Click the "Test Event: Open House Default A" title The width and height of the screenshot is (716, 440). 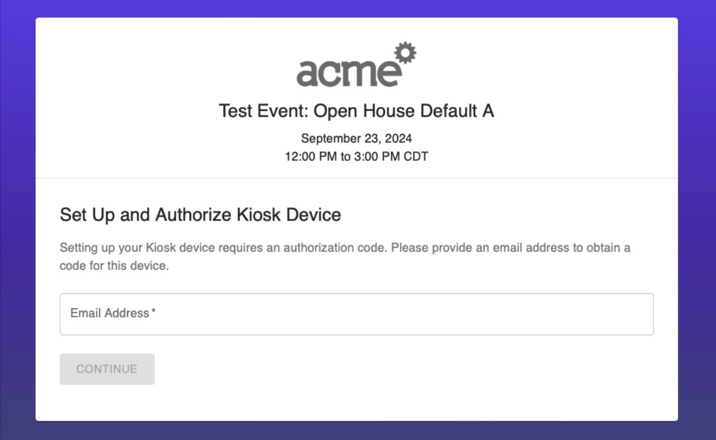point(356,111)
